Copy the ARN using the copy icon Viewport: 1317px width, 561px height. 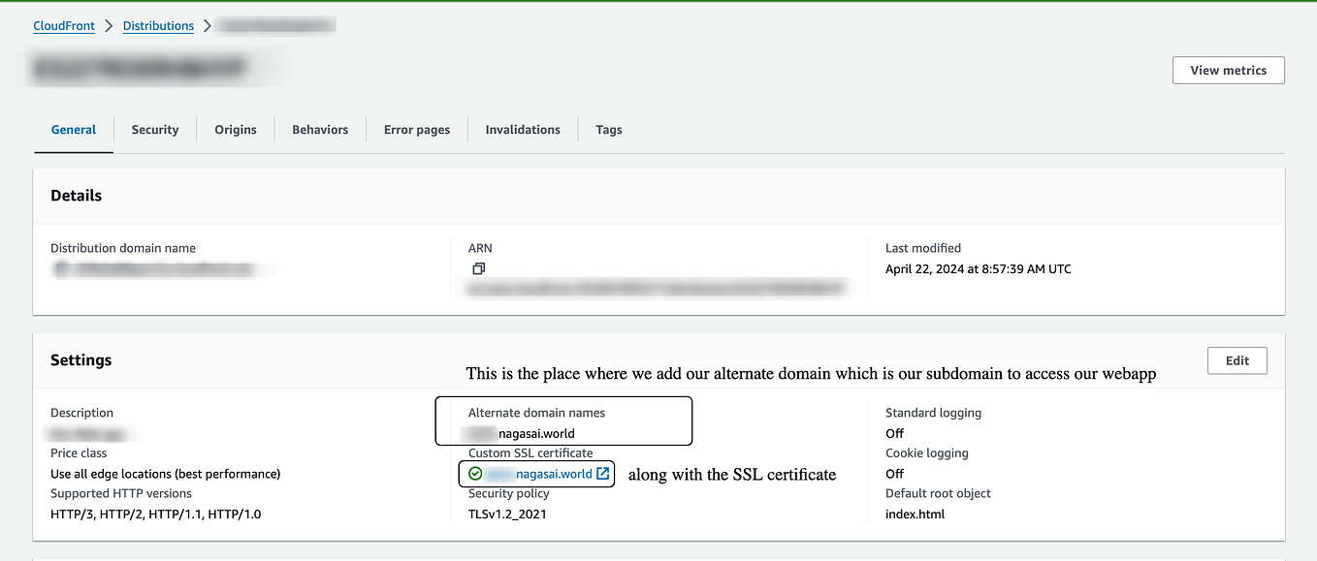click(x=477, y=268)
